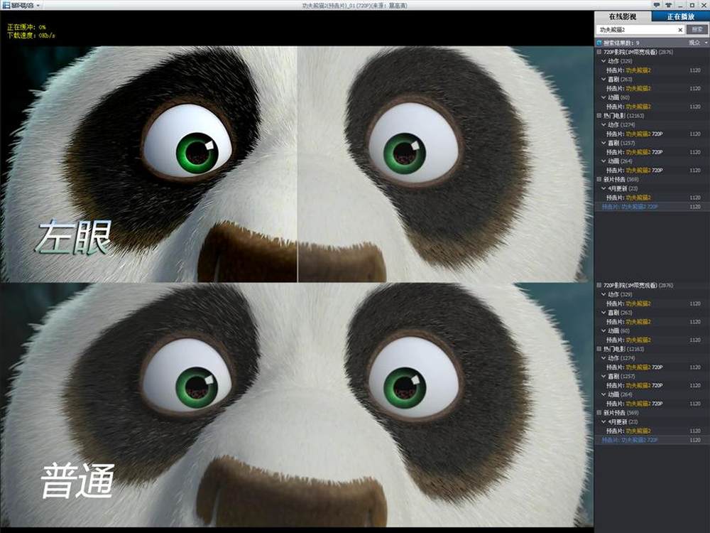Click the 正在缓冲: 0% status text
Screen dimensions: 710x533
pos(26,27)
